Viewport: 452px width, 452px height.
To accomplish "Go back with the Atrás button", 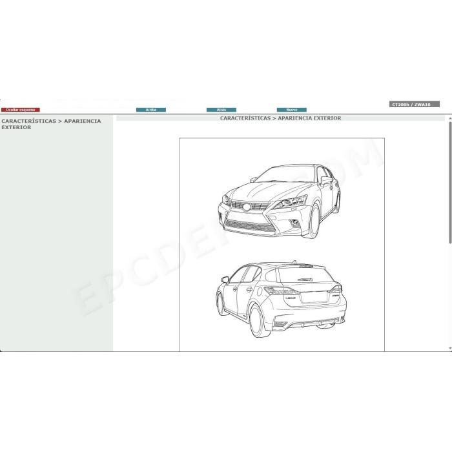I will pos(221,110).
